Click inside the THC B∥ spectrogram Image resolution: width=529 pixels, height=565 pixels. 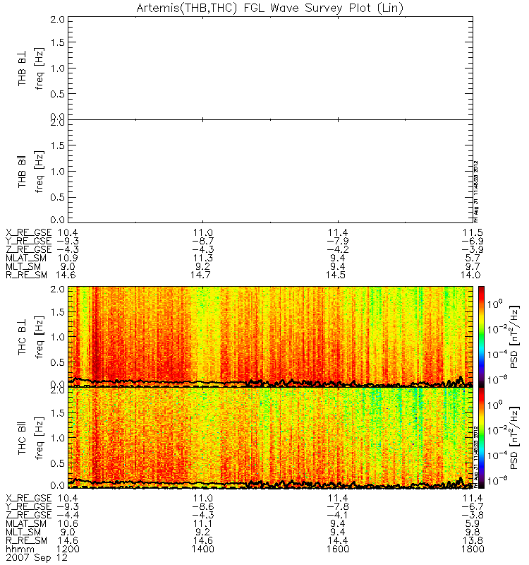pos(270,438)
